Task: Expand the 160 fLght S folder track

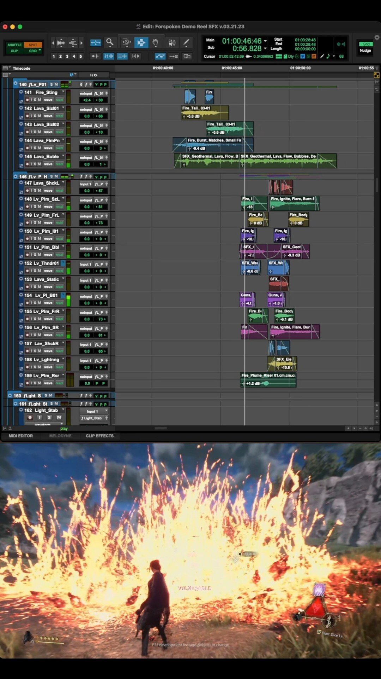Action: [x=10, y=395]
